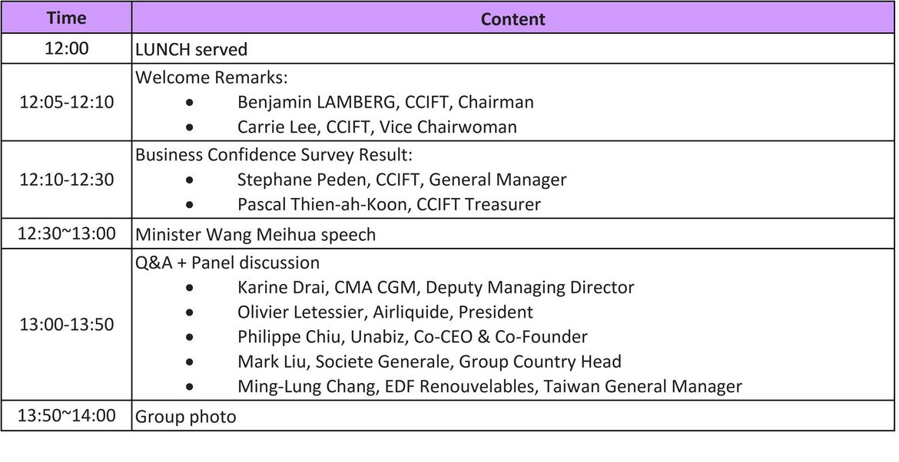Select the 12:00 time cell
This screenshot has height=462, width=899.
pos(66,49)
